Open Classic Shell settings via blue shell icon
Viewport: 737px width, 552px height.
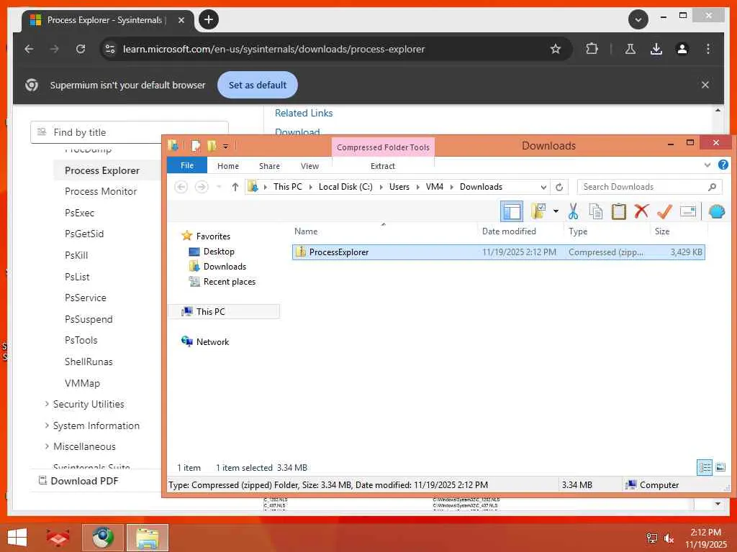point(716,211)
